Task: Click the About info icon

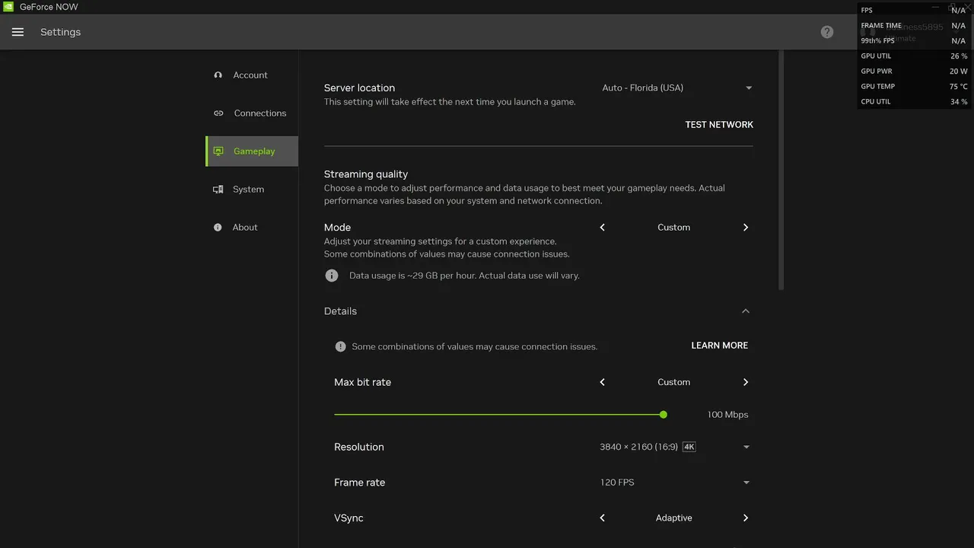Action: tap(218, 228)
